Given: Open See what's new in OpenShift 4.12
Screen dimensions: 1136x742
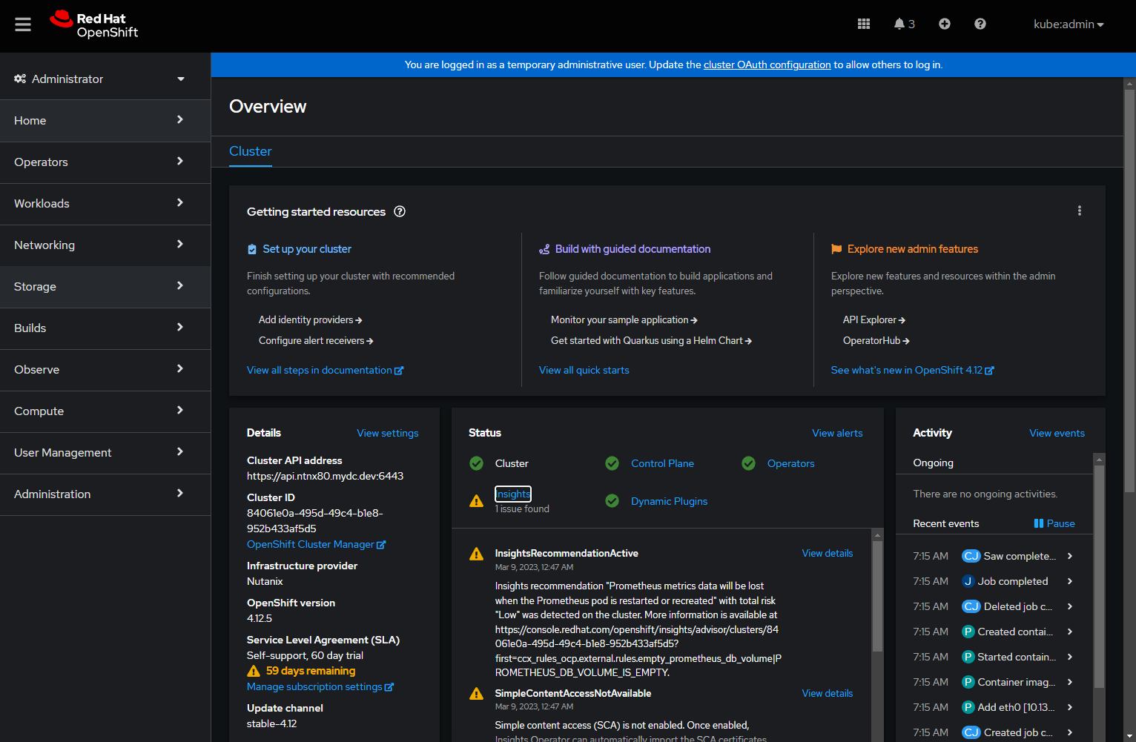Looking at the screenshot, I should [x=912, y=370].
